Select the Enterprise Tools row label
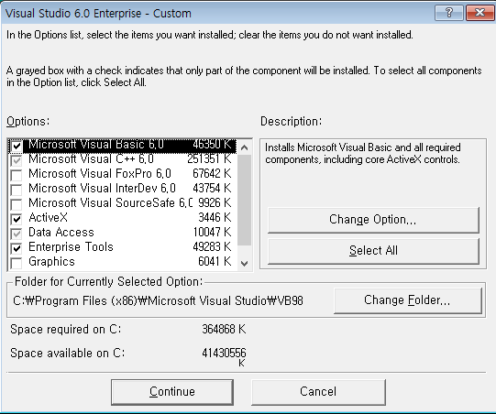This screenshot has width=496, height=414. pyautogui.click(x=71, y=246)
